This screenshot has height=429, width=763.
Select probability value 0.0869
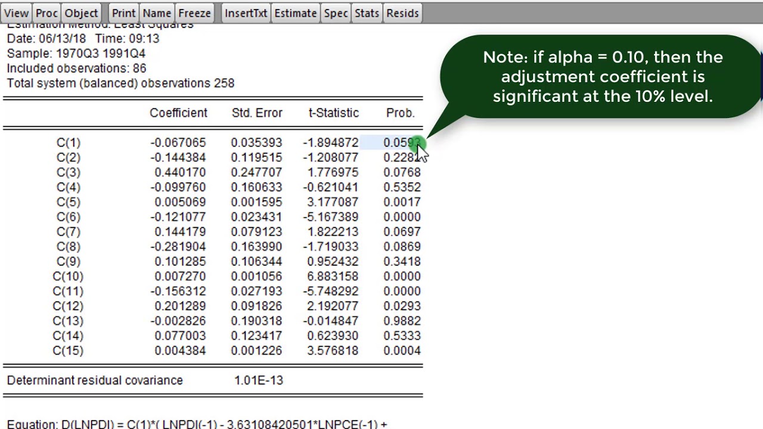(402, 247)
